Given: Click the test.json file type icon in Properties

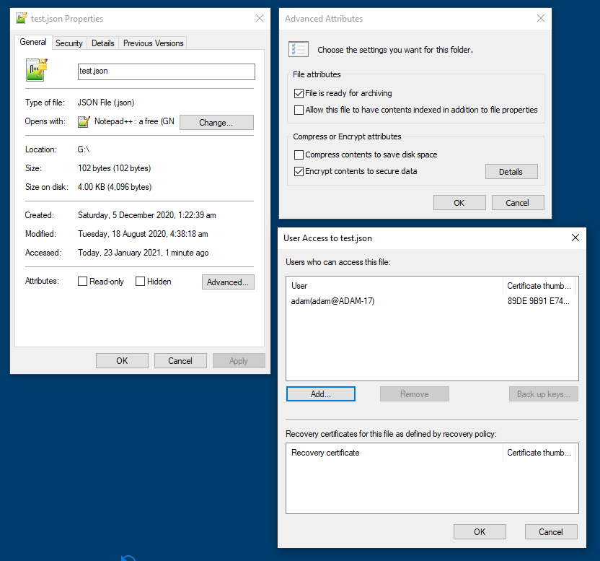Looking at the screenshot, I should 36,70.
